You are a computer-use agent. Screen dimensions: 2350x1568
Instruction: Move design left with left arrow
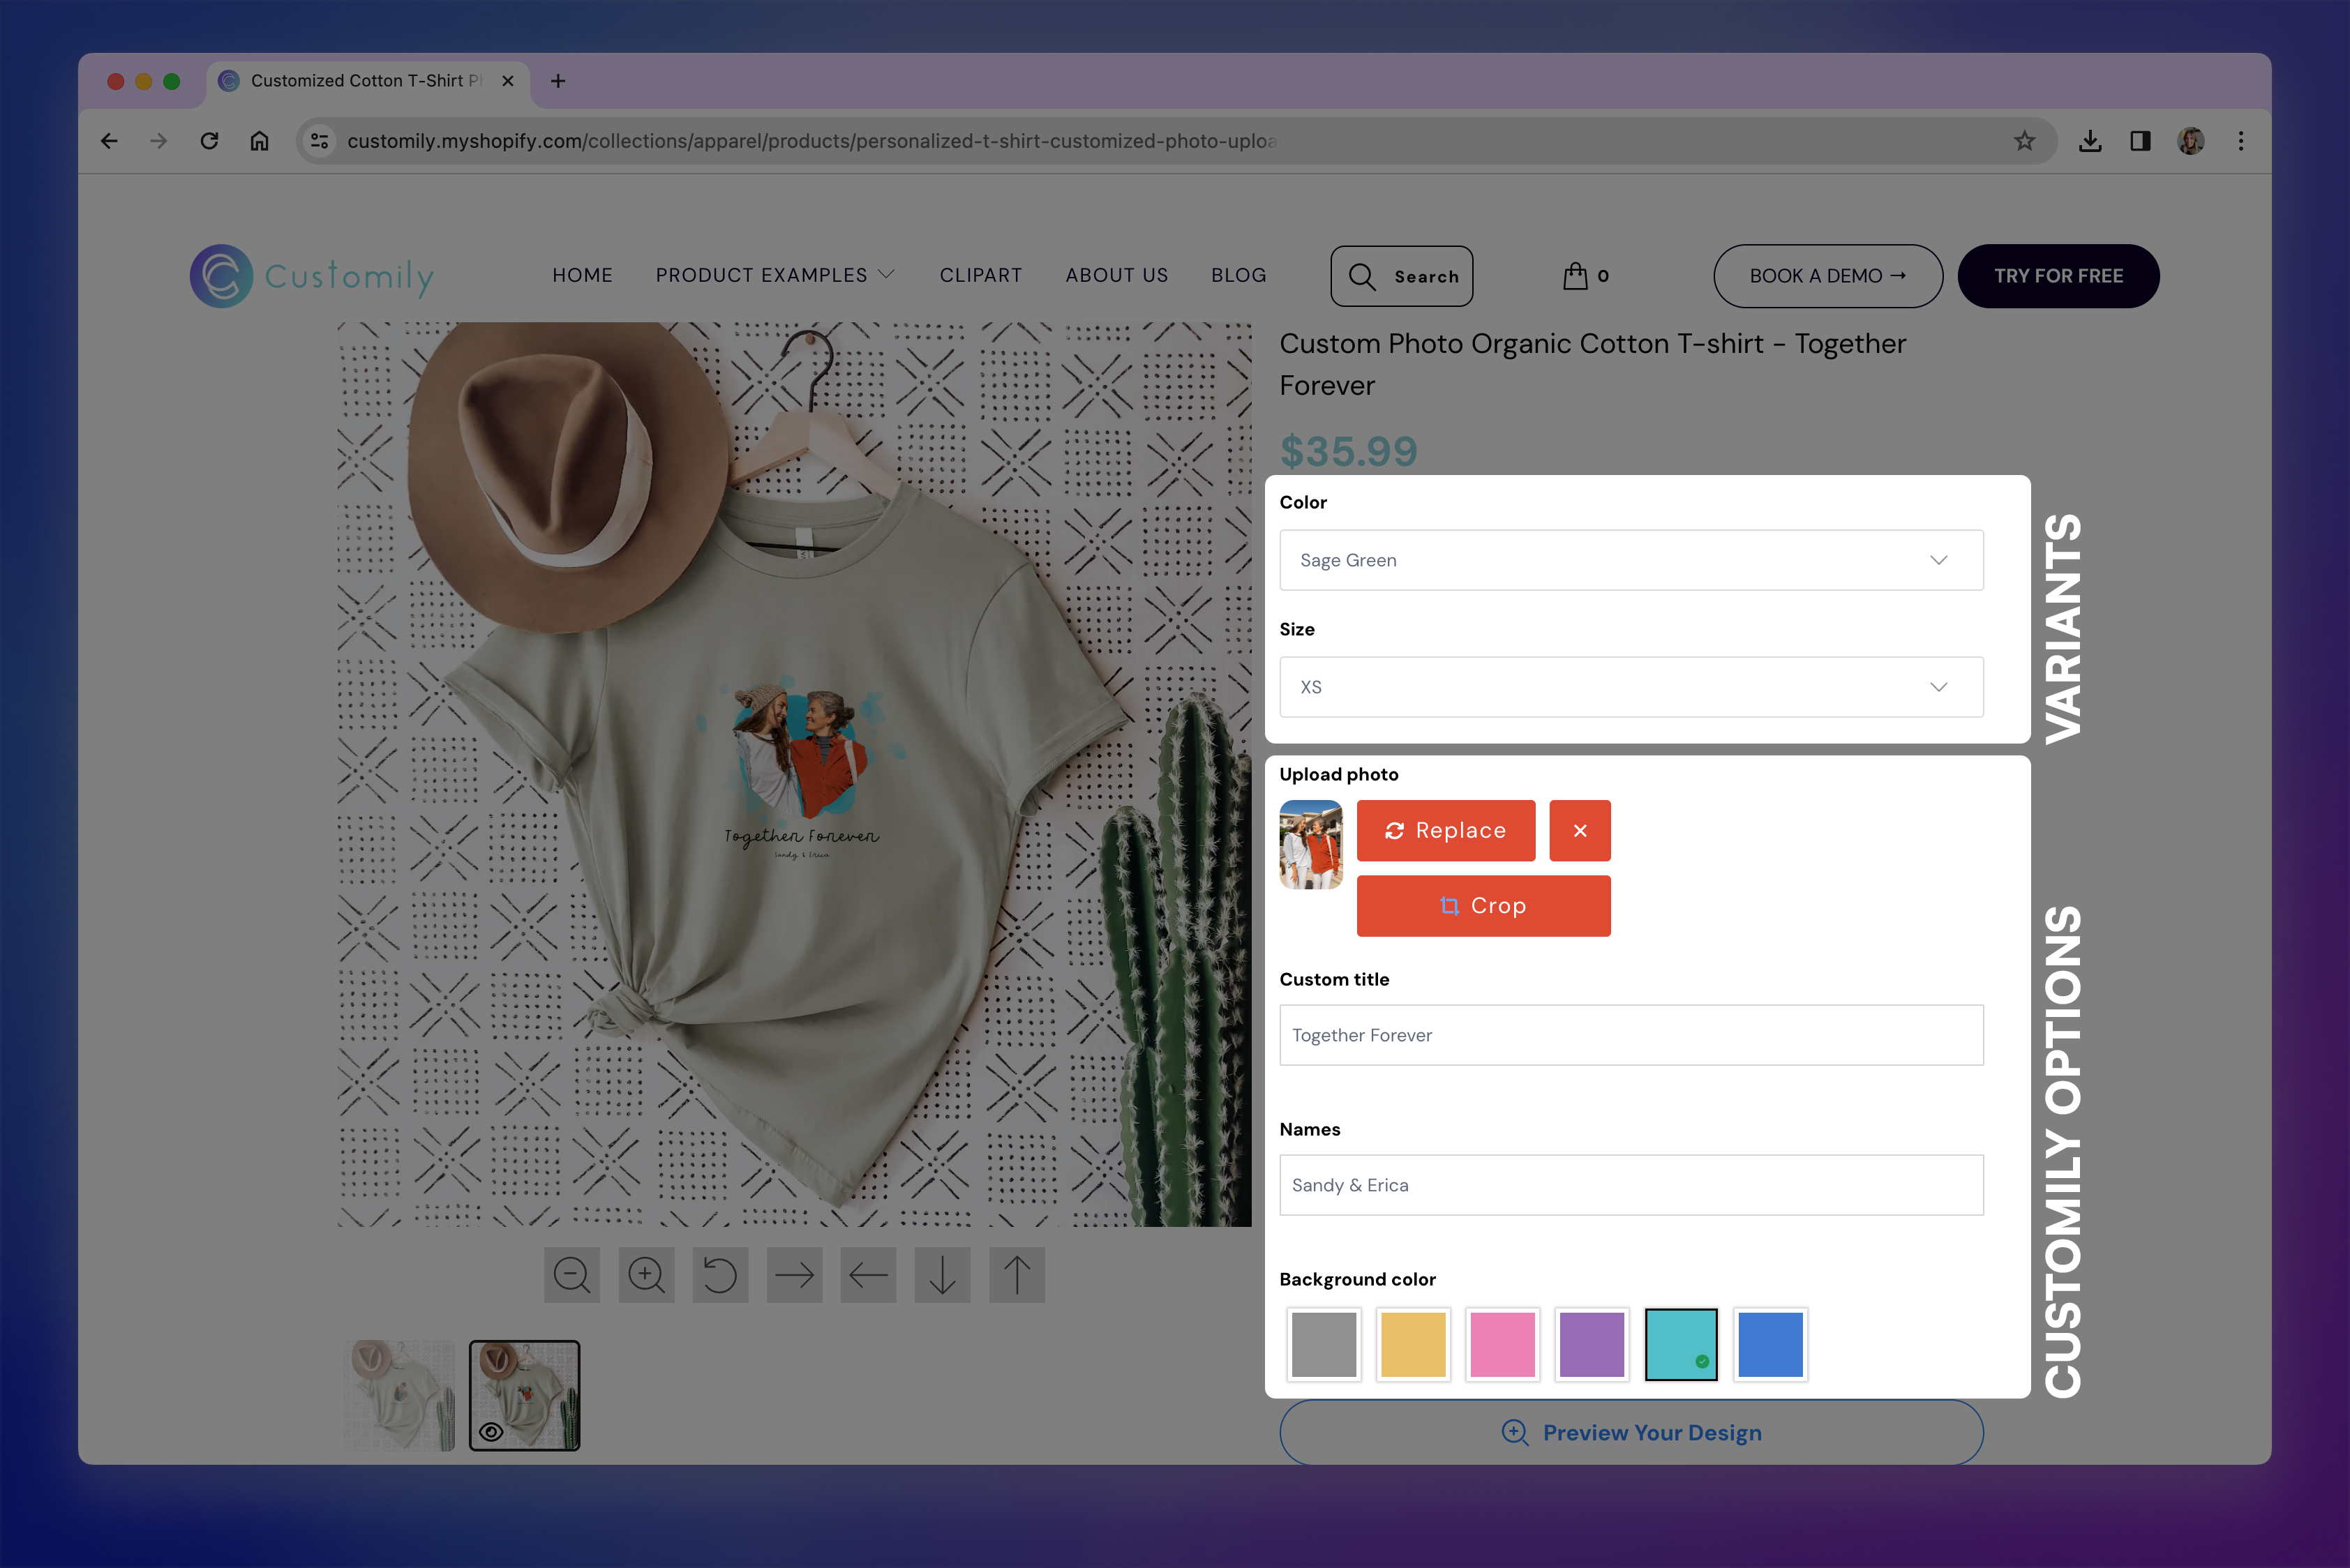pos(869,1275)
